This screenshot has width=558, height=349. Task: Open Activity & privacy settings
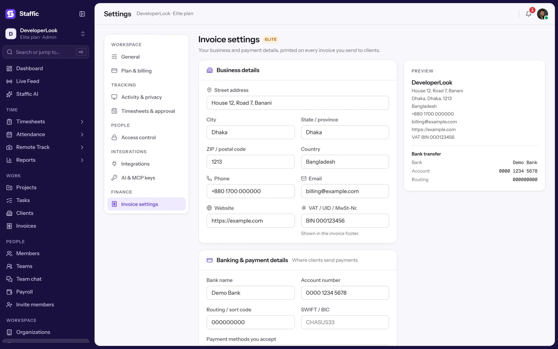(146, 97)
